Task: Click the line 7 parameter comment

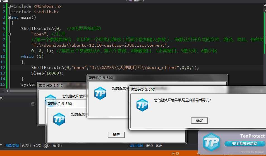Action: tap(147, 40)
